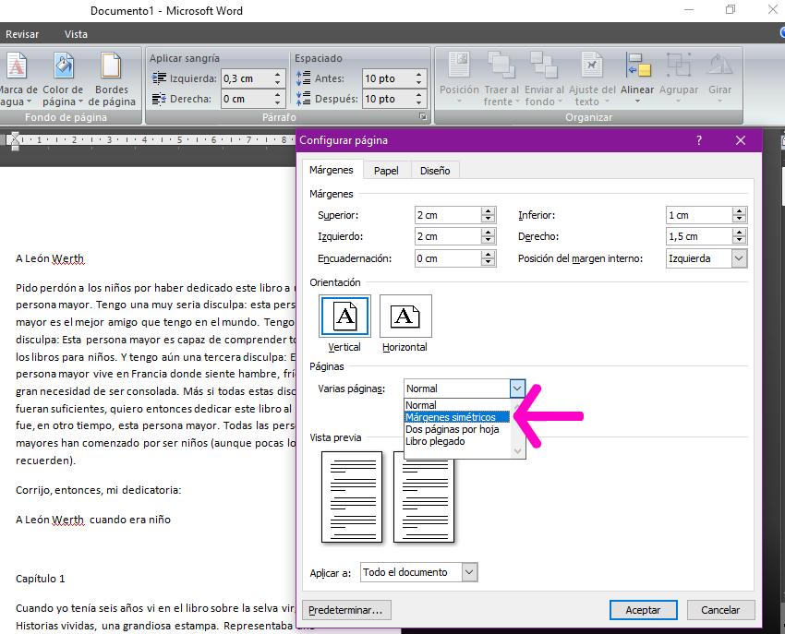Pick Libro plegado in dropdown list

[436, 441]
